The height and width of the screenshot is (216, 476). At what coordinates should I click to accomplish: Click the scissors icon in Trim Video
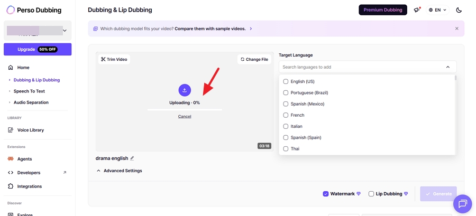[103, 59]
